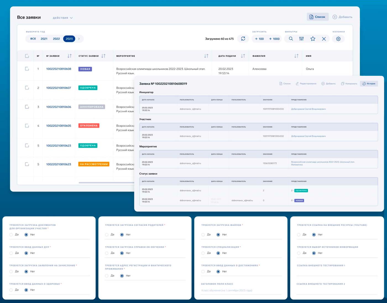Refresh the loaded applications list

243,39
